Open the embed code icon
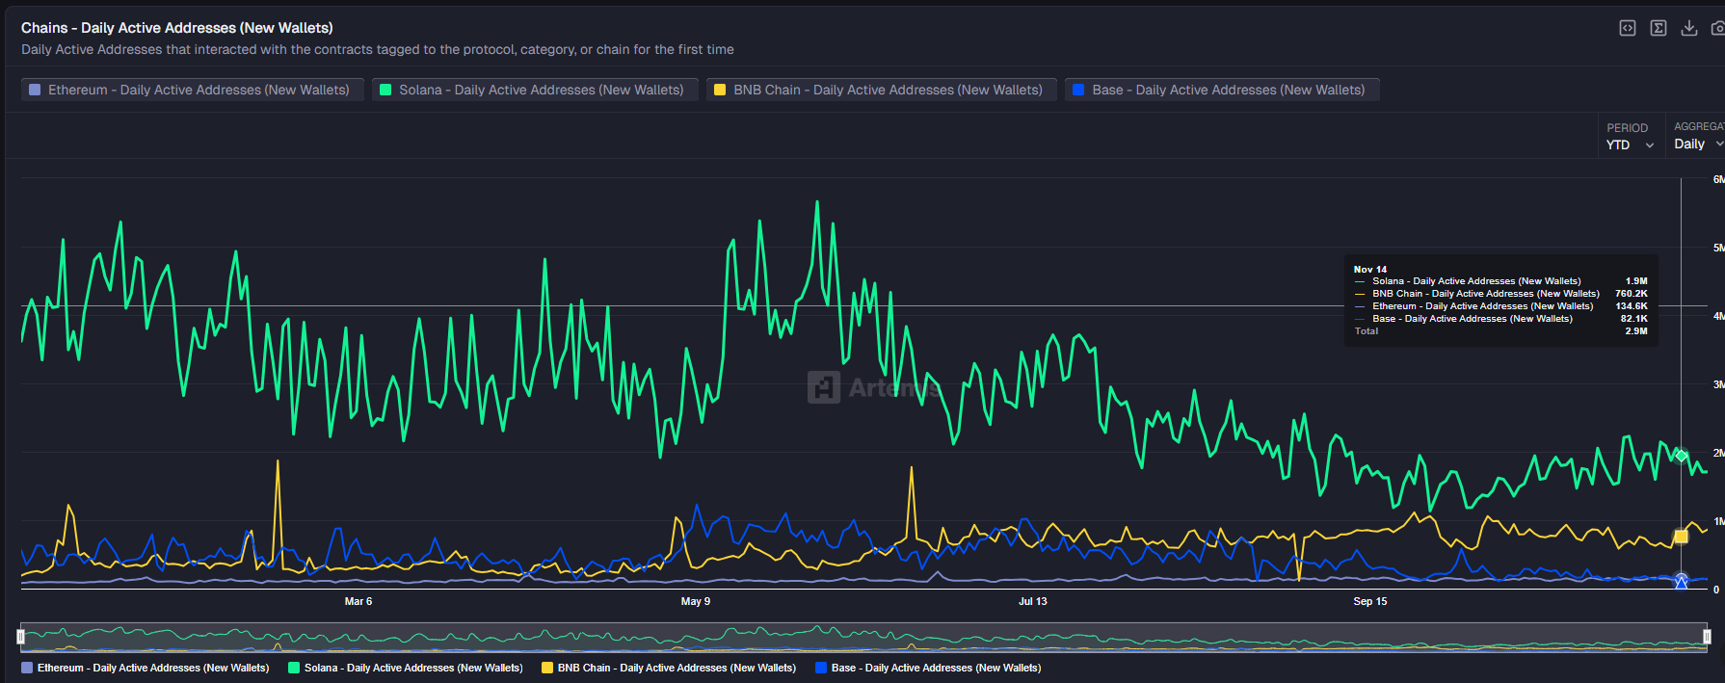Screen dimensions: 1725x683 (x=1627, y=28)
